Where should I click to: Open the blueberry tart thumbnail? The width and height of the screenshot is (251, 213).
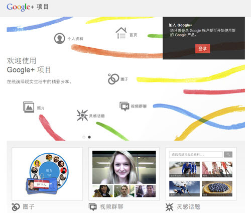217,188
